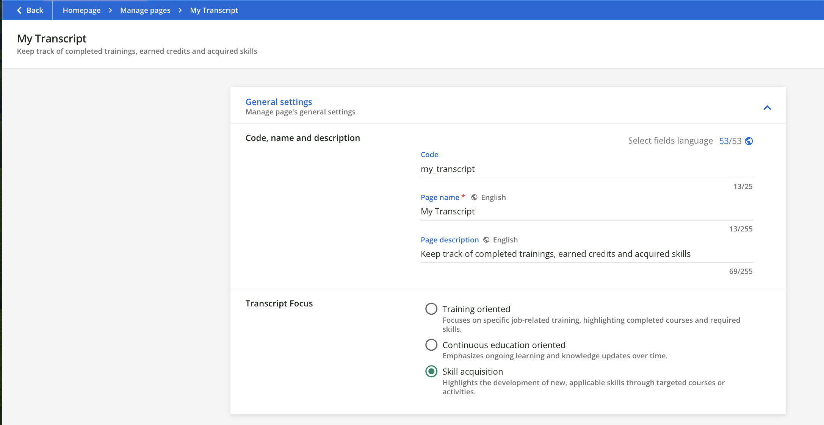This screenshot has height=425, width=824.
Task: Select the Skill acquisition radio button
Action: (x=431, y=372)
